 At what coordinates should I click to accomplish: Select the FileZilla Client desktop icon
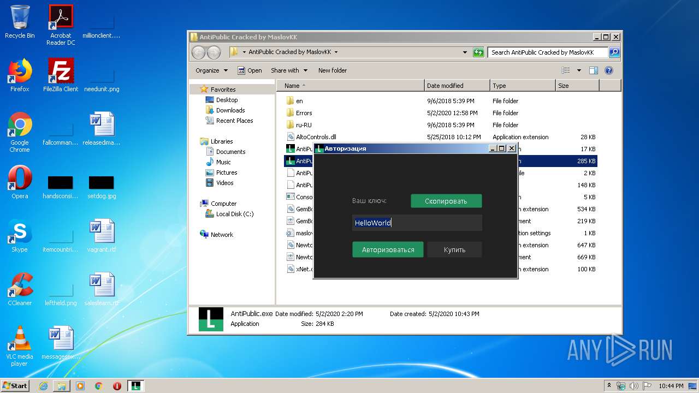[x=61, y=75]
